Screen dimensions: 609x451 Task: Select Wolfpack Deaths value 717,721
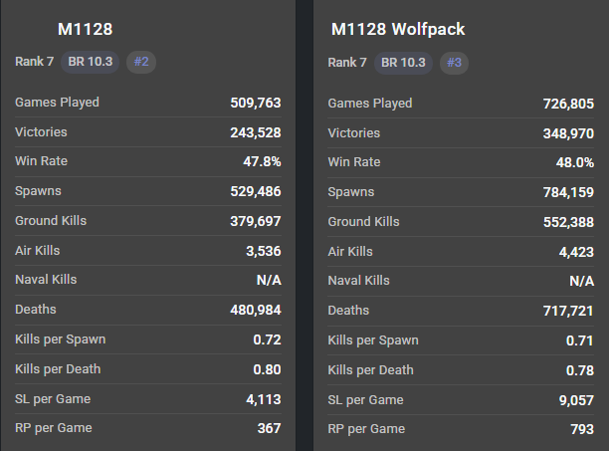568,311
